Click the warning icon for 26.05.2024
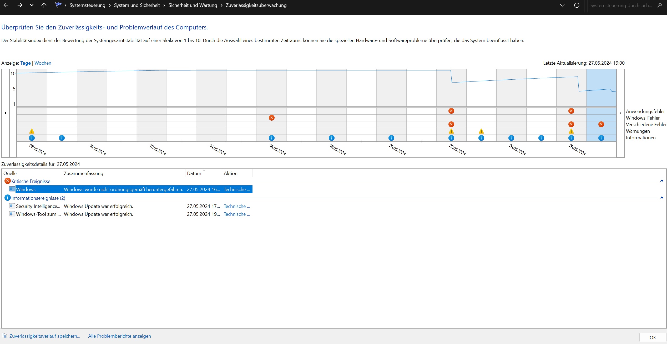 571,131
